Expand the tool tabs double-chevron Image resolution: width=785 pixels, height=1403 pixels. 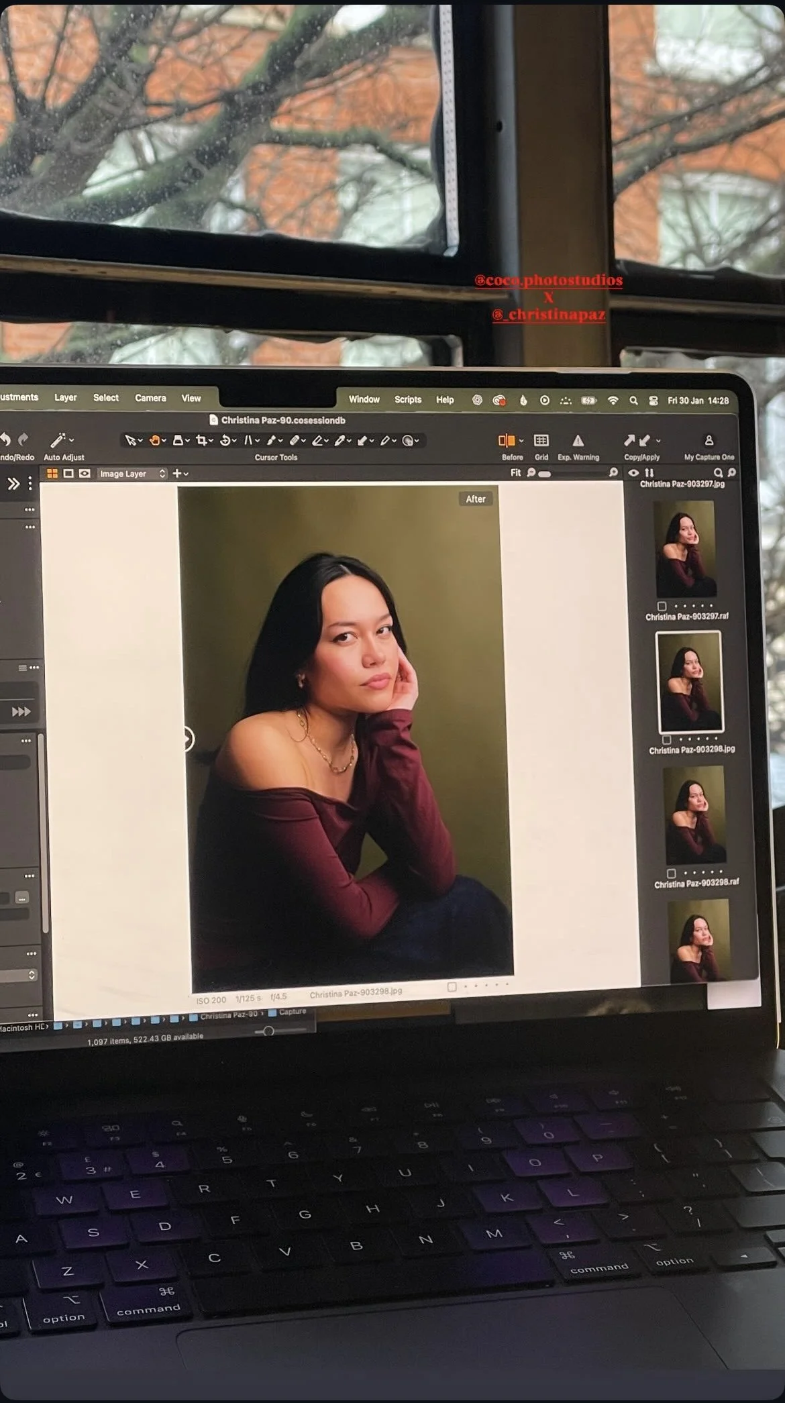13,484
